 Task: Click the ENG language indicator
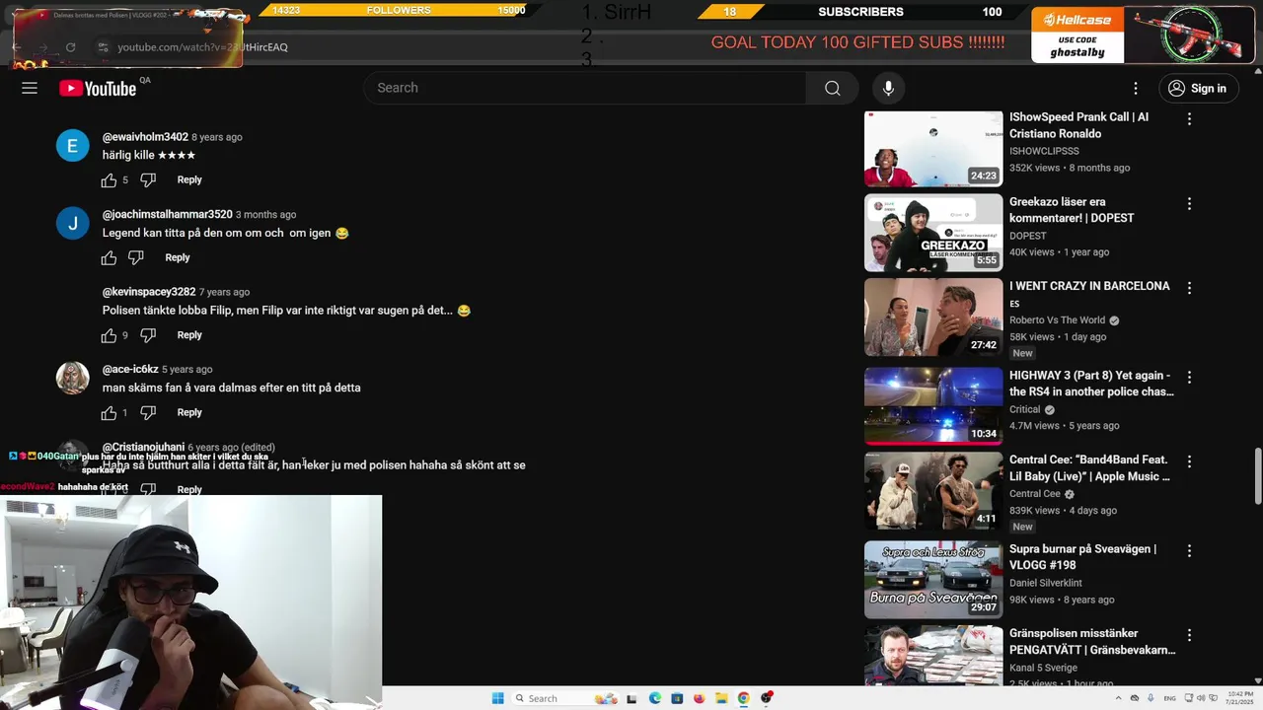(x=1170, y=698)
